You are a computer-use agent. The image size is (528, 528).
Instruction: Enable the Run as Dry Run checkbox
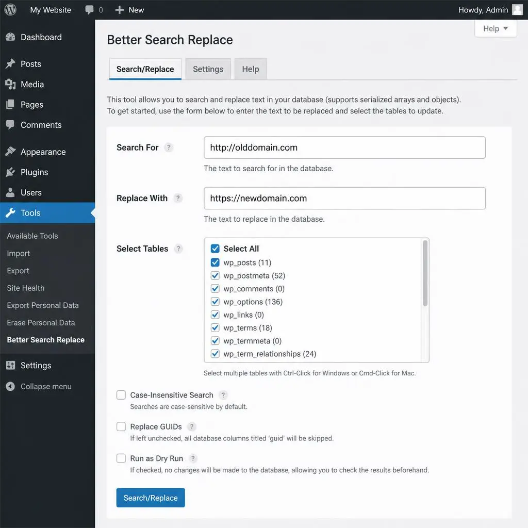[x=121, y=458]
